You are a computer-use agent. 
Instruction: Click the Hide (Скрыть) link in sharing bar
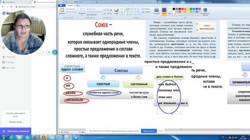pyautogui.click(x=161, y=131)
